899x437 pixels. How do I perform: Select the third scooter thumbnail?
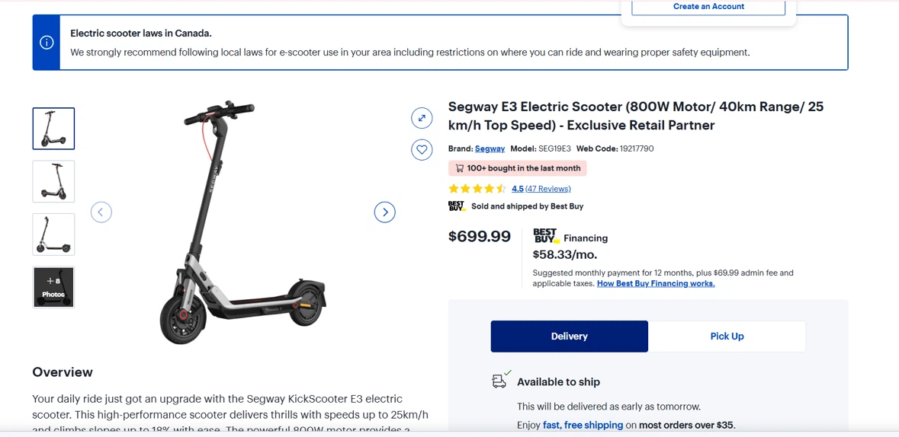pyautogui.click(x=53, y=234)
